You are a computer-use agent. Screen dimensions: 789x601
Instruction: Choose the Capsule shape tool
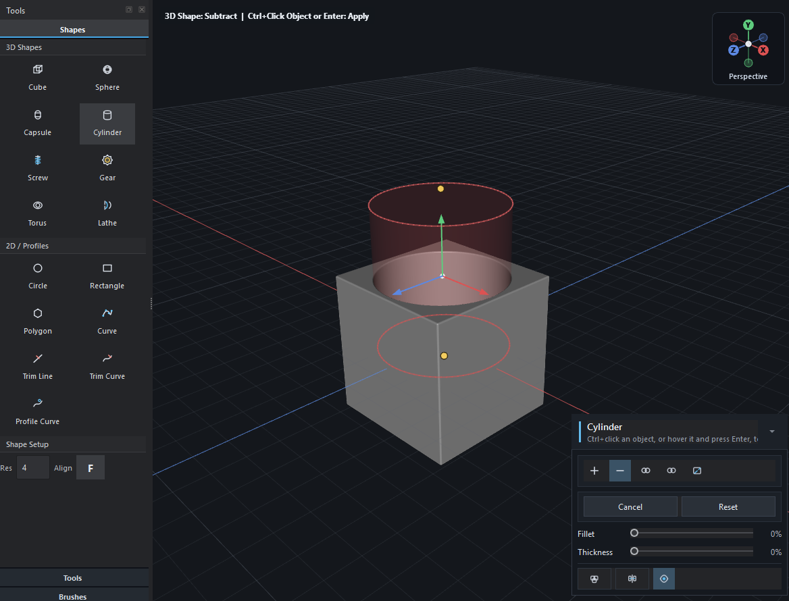point(38,123)
